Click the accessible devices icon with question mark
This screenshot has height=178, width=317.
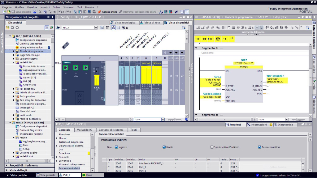[x=161, y=12]
